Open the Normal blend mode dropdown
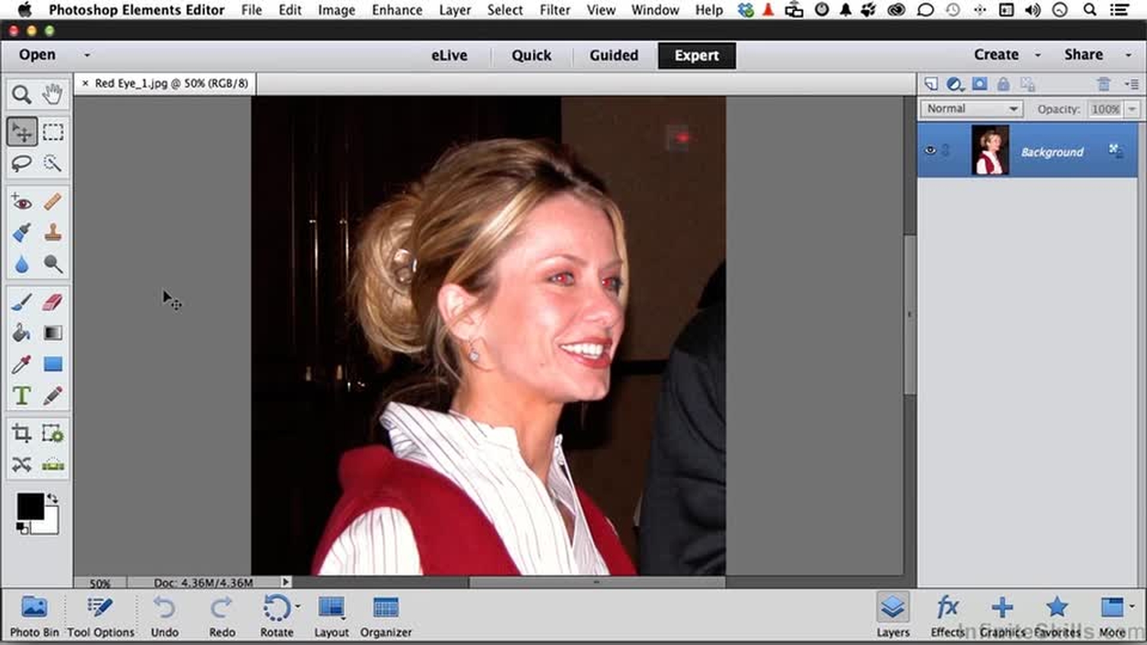Screen dimensions: 1147x645 [971, 109]
